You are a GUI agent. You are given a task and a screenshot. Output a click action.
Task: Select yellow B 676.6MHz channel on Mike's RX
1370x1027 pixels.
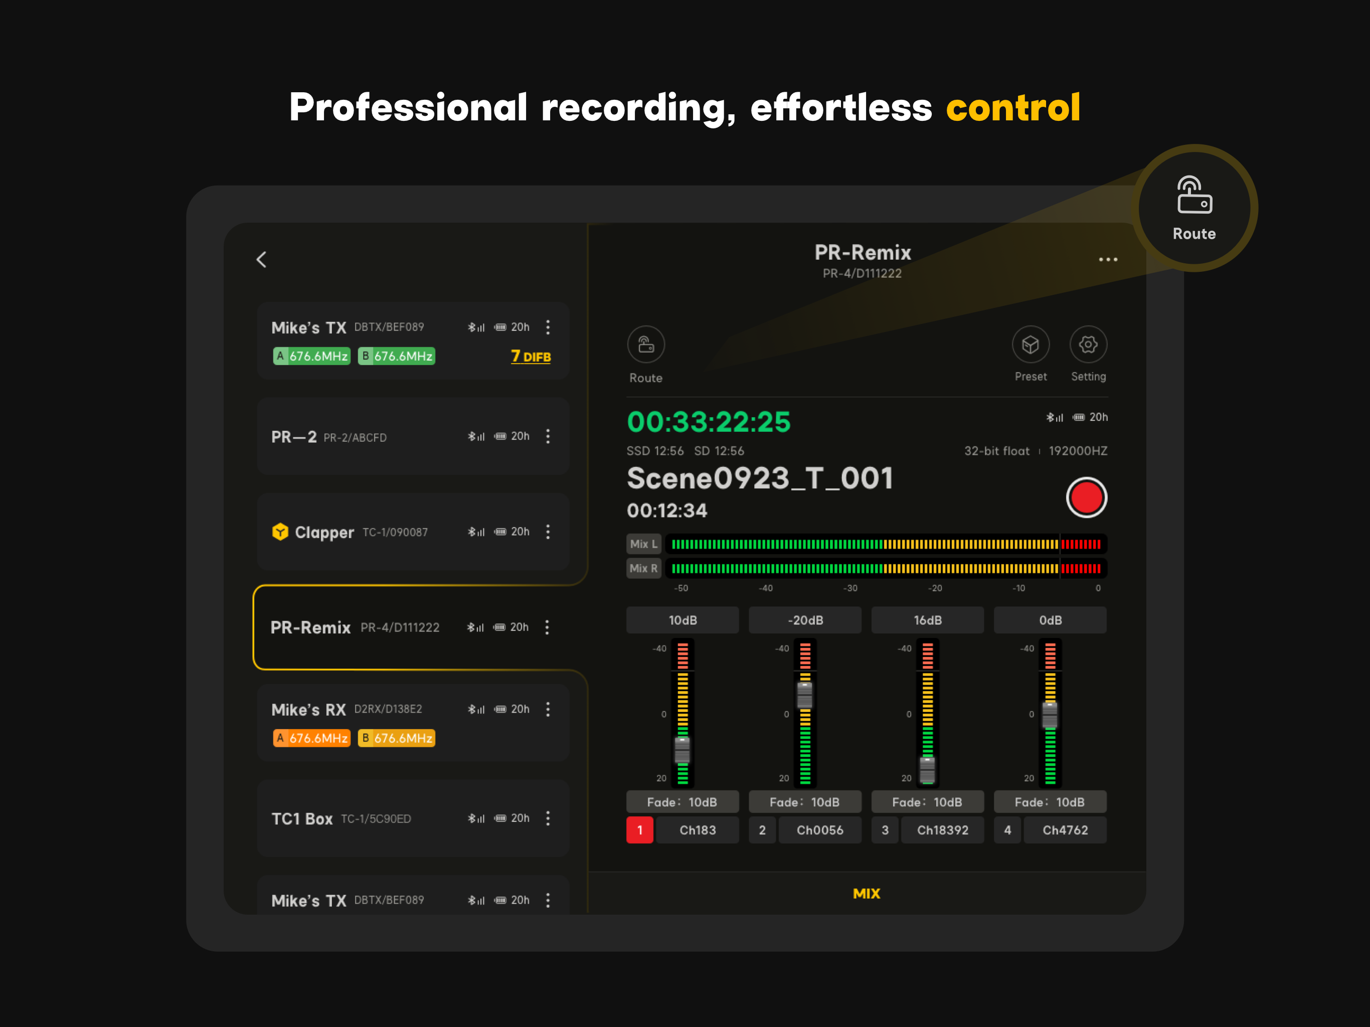[x=396, y=738]
